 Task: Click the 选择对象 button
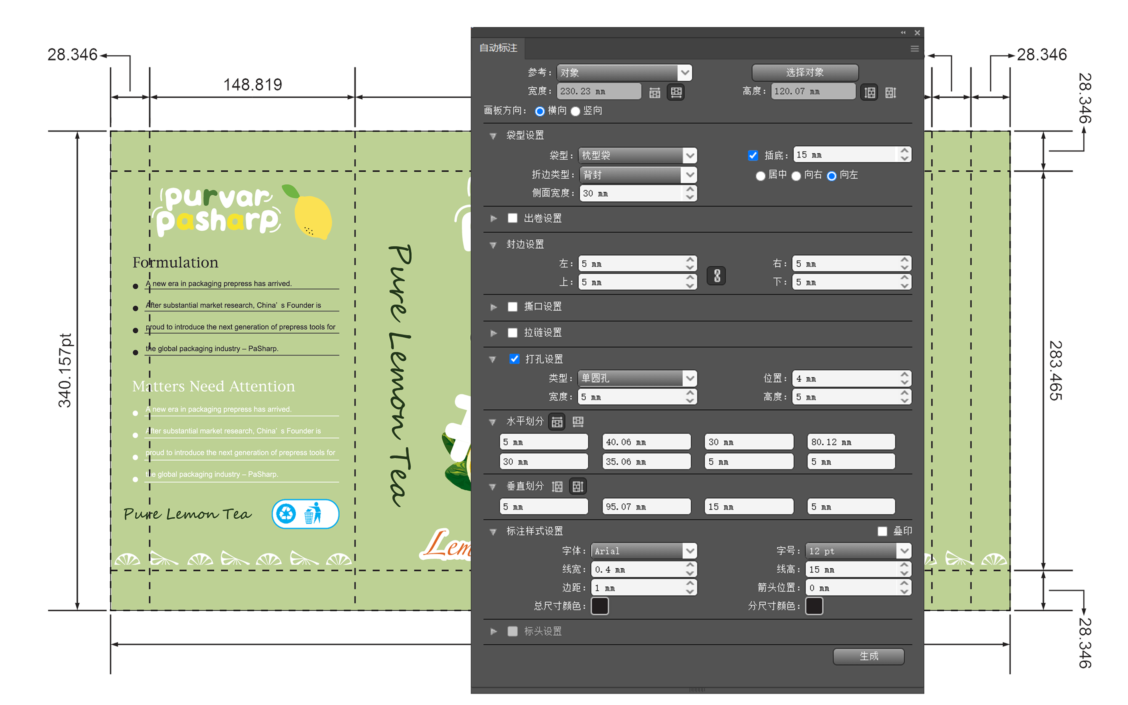(x=805, y=72)
